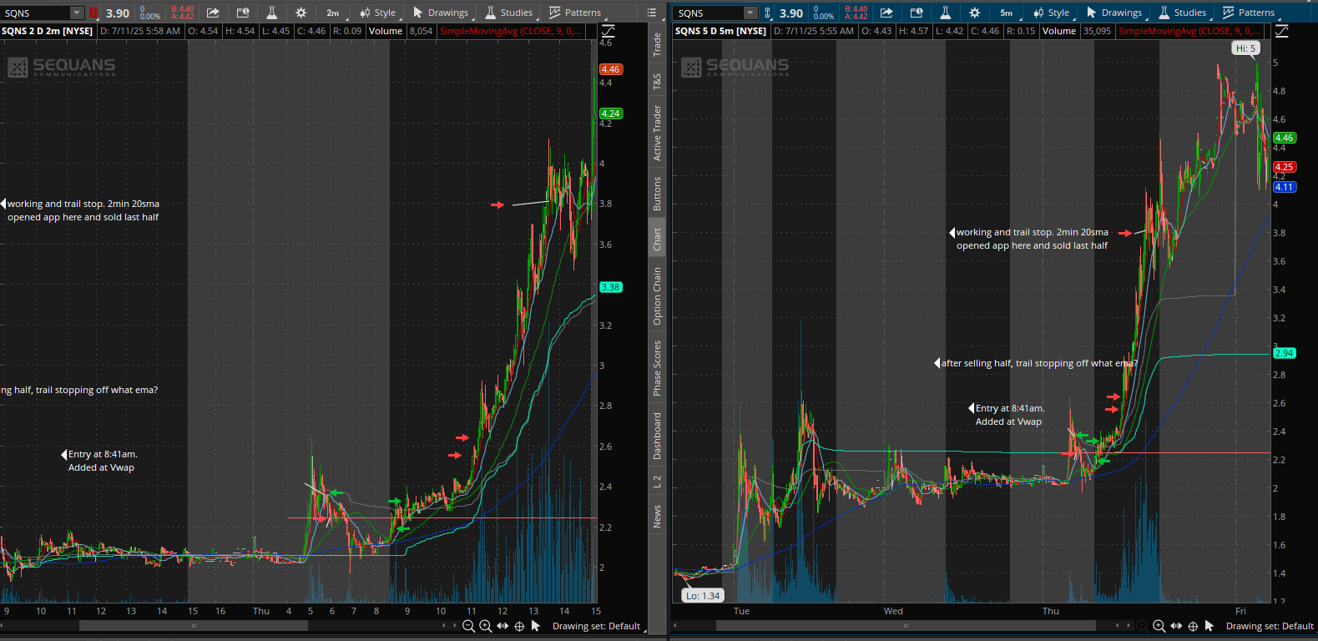The height and width of the screenshot is (641, 1318).
Task: Select the pointer tool below the left chart
Action: pyautogui.click(x=536, y=626)
